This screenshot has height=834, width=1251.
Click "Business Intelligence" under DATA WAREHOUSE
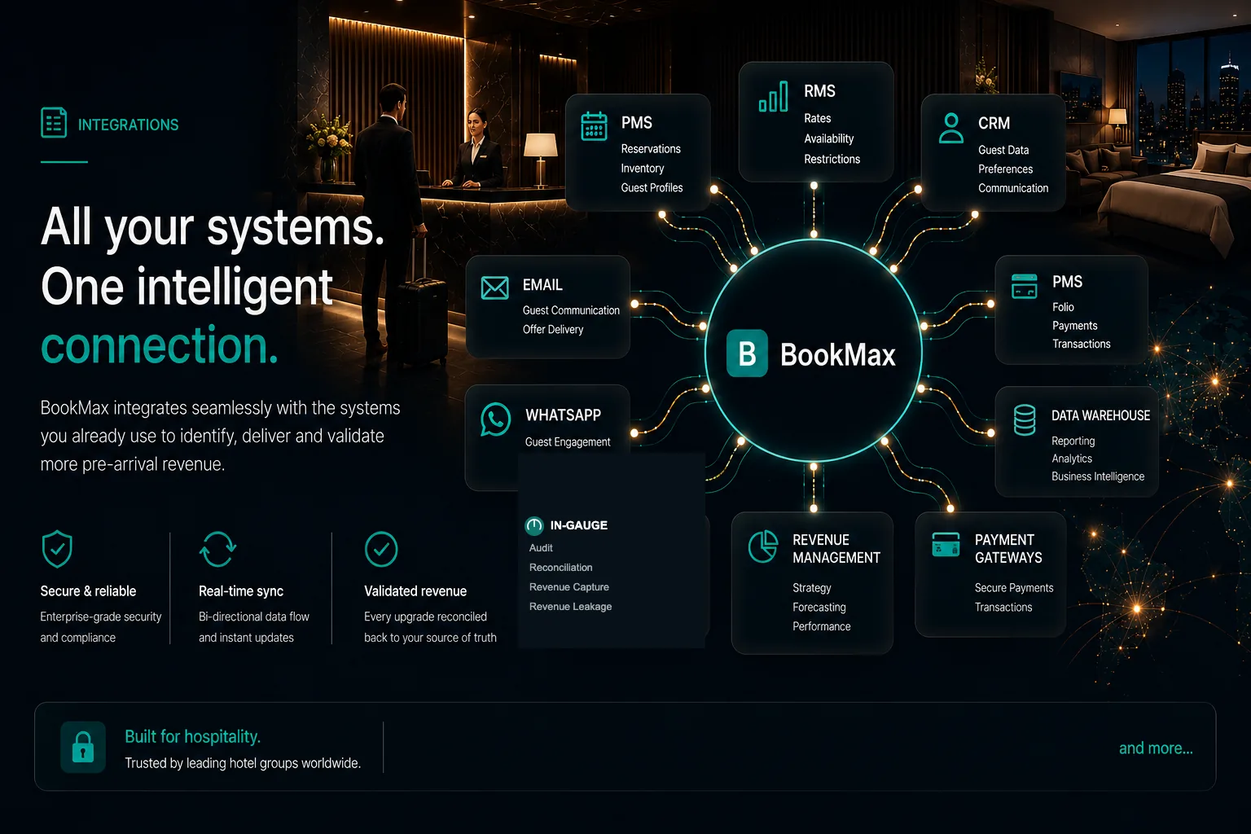point(1098,476)
